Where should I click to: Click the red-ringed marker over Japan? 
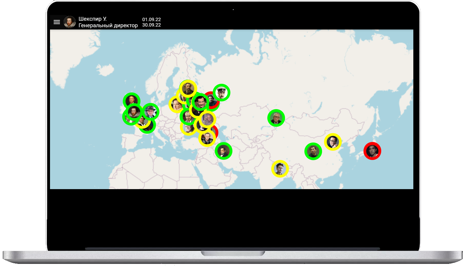(x=372, y=151)
